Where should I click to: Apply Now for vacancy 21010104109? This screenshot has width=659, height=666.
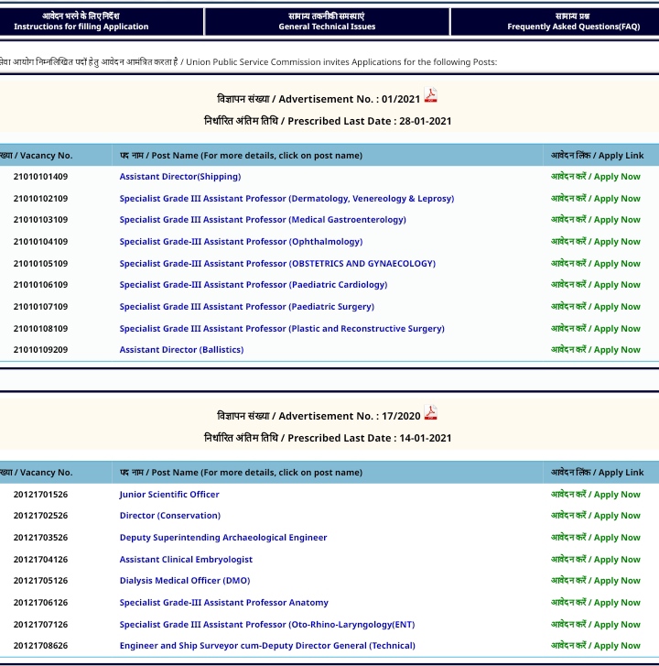click(596, 242)
